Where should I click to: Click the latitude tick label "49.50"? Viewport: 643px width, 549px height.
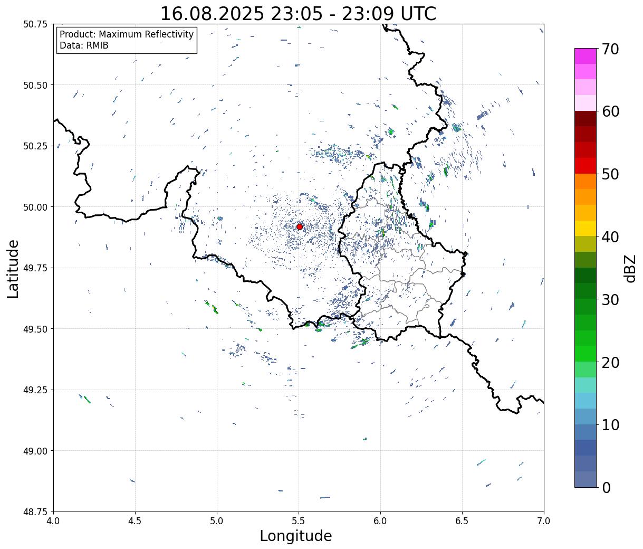[35, 329]
